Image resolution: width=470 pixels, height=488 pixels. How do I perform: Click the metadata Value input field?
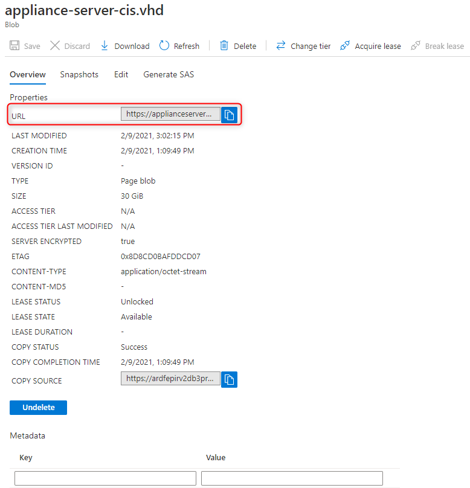click(x=292, y=478)
